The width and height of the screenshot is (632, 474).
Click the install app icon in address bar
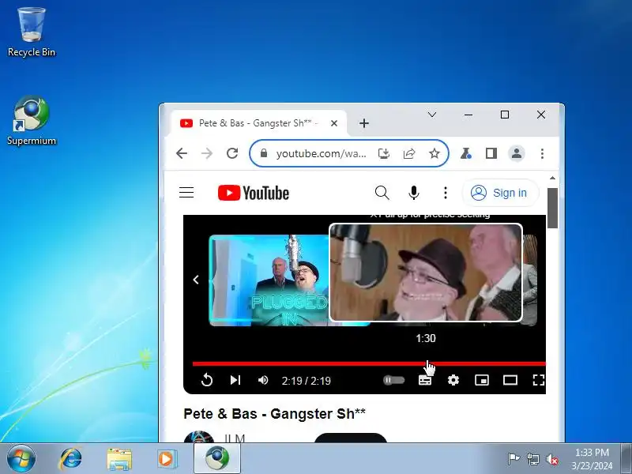point(384,153)
